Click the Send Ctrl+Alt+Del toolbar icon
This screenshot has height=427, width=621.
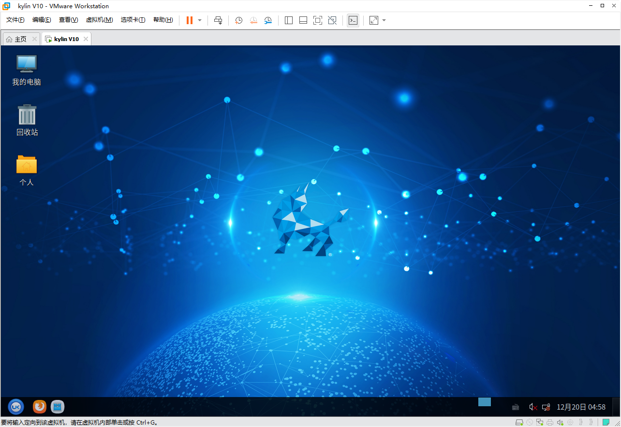coord(218,20)
